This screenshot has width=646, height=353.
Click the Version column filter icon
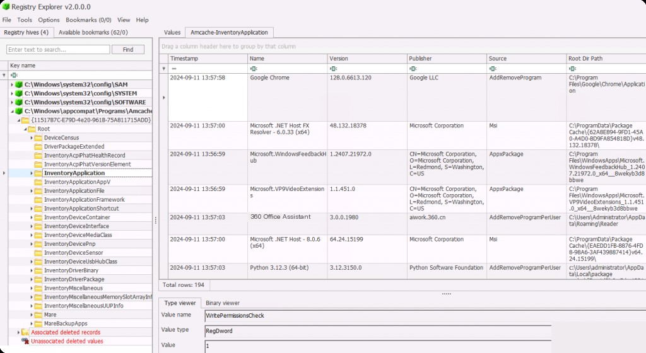tap(334, 69)
